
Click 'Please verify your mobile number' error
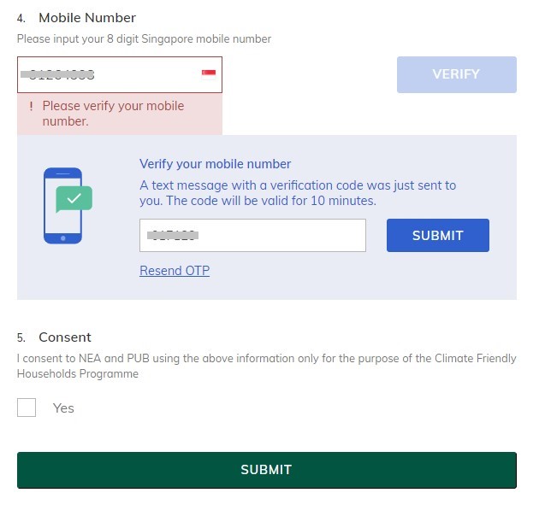coord(113,114)
